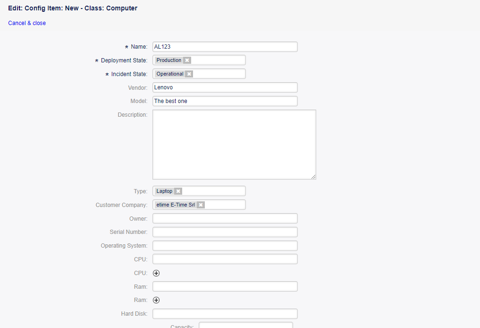Remove the Operational incident state tag
480x328 pixels.
[x=189, y=74]
